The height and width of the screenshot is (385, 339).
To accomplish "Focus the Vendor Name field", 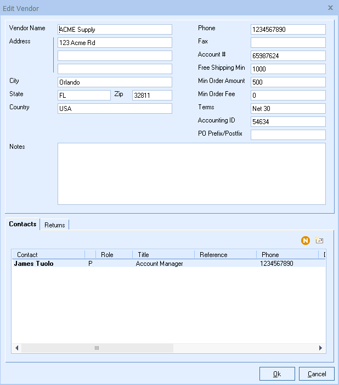I will point(115,29).
